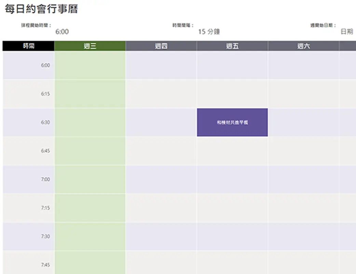The height and width of the screenshot is (274, 356).
Task: Click the 15 分鐘 time interval value
Action: pyautogui.click(x=209, y=32)
